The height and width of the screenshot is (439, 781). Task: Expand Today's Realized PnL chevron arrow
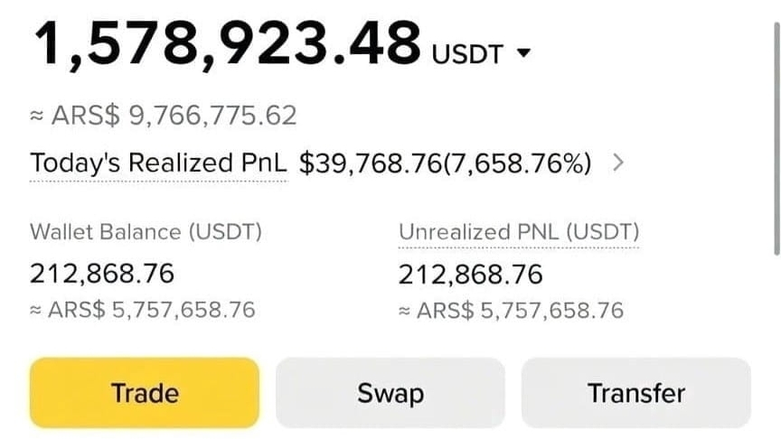(x=617, y=163)
